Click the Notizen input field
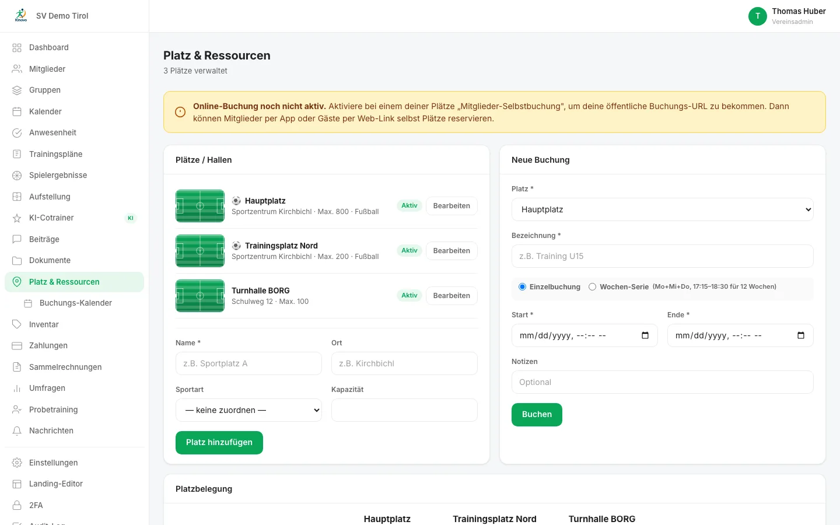This screenshot has height=525, width=840. (663, 382)
